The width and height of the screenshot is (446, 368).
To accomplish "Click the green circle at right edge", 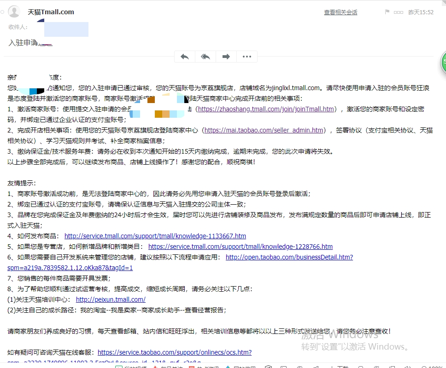I will click(443, 62).
